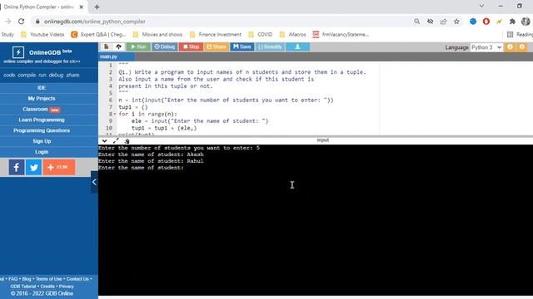The width and height of the screenshot is (533, 299).
Task: Open Contact Us footer link
Action: pyautogui.click(x=77, y=279)
